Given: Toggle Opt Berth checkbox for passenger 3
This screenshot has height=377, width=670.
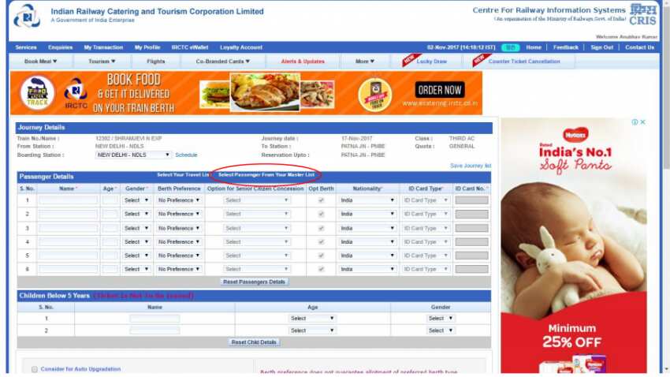Looking at the screenshot, I should [322, 229].
